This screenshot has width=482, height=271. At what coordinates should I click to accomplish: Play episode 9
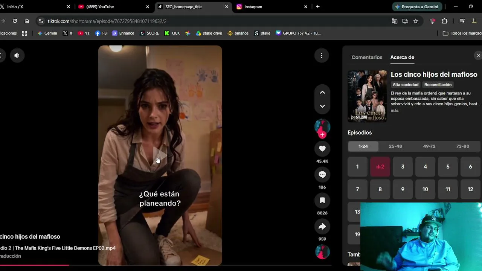(403, 189)
